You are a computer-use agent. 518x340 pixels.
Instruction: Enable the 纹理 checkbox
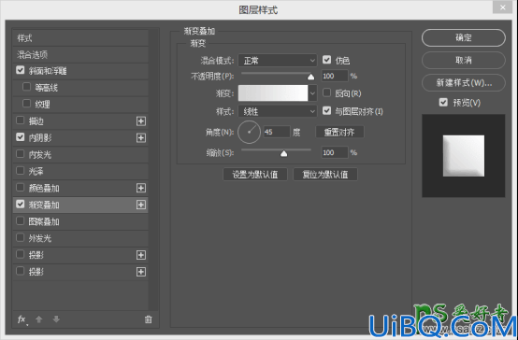point(26,104)
